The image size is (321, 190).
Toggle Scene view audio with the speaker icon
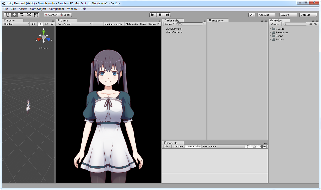pyautogui.click(x=46, y=24)
